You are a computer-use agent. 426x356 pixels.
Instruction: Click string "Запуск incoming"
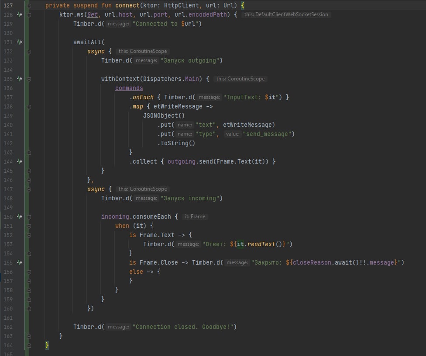pos(190,198)
